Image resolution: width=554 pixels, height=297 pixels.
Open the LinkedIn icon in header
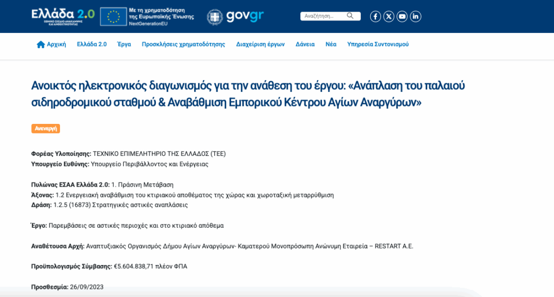(x=415, y=16)
